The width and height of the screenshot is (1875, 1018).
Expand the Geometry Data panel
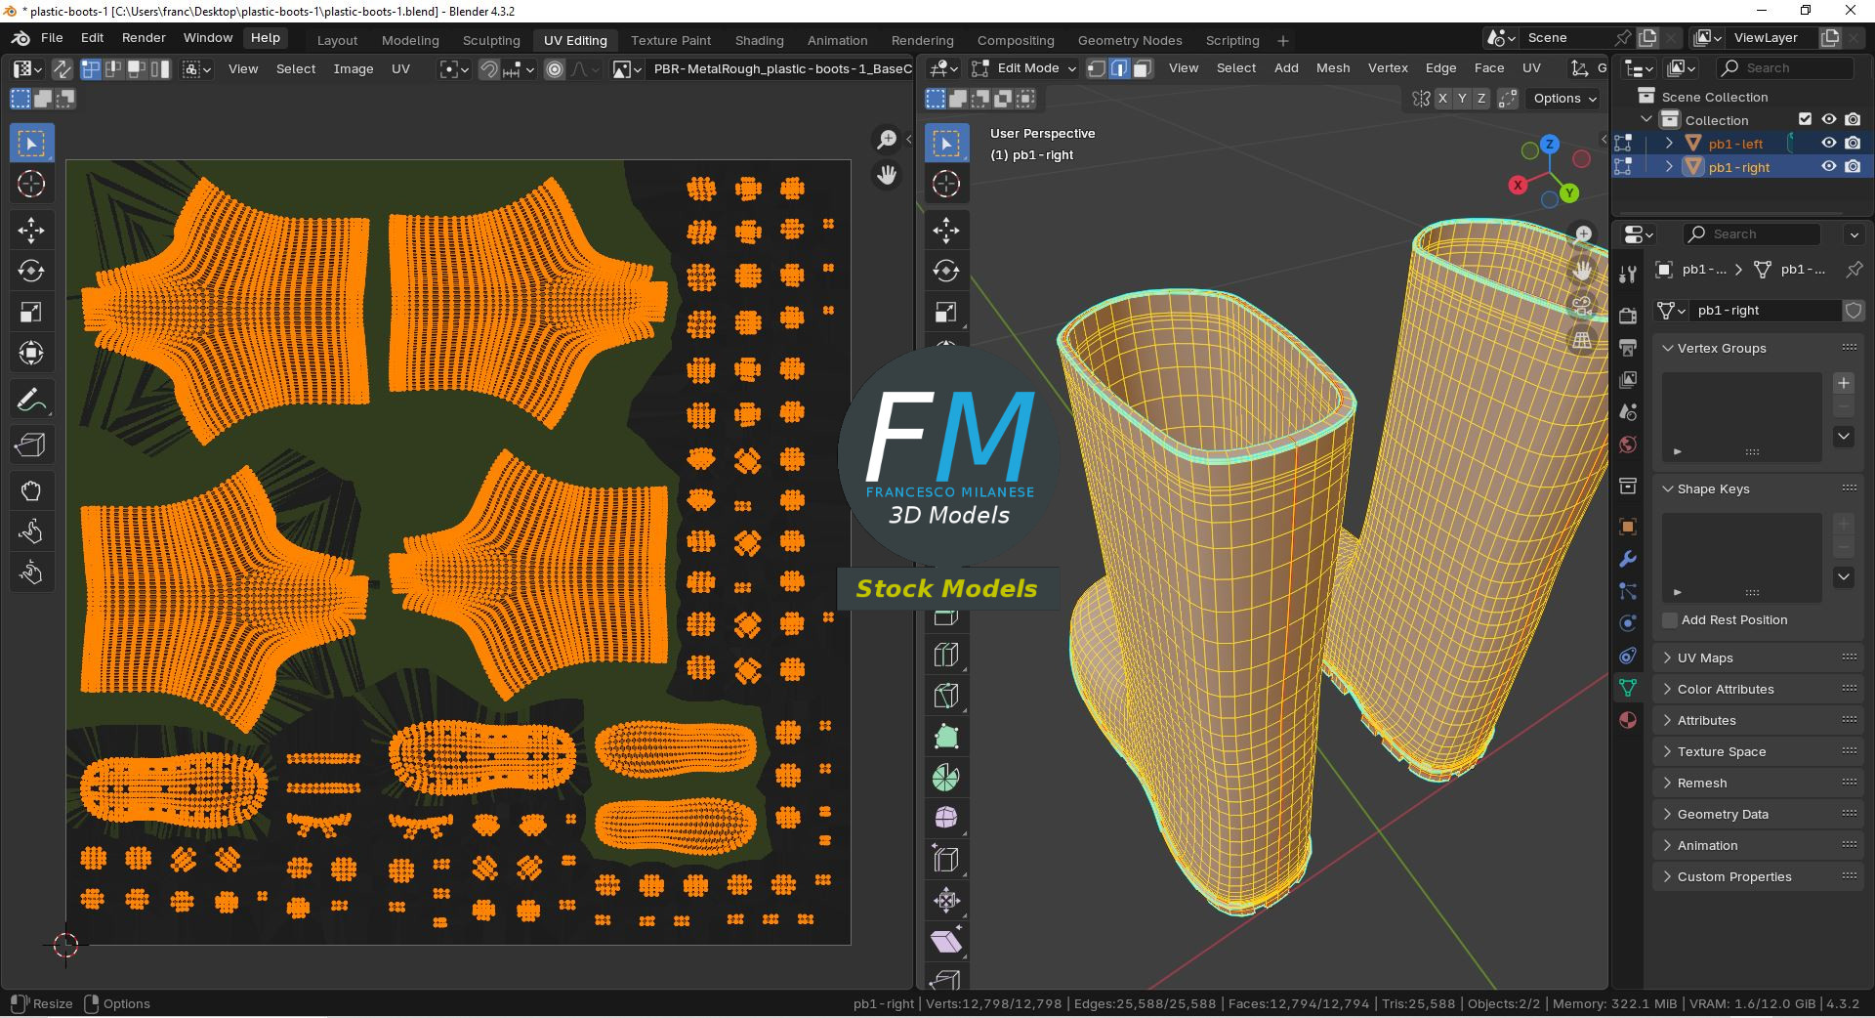(x=1722, y=814)
